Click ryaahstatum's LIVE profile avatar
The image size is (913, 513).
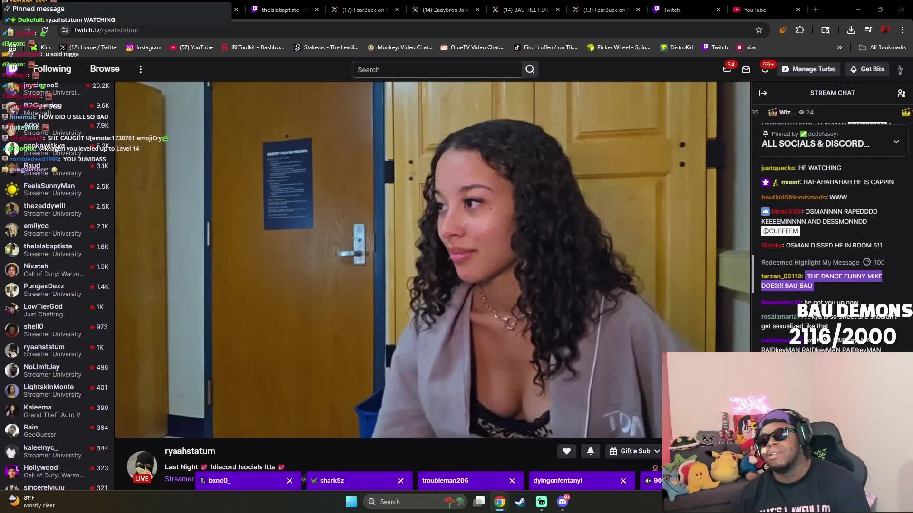(x=142, y=467)
